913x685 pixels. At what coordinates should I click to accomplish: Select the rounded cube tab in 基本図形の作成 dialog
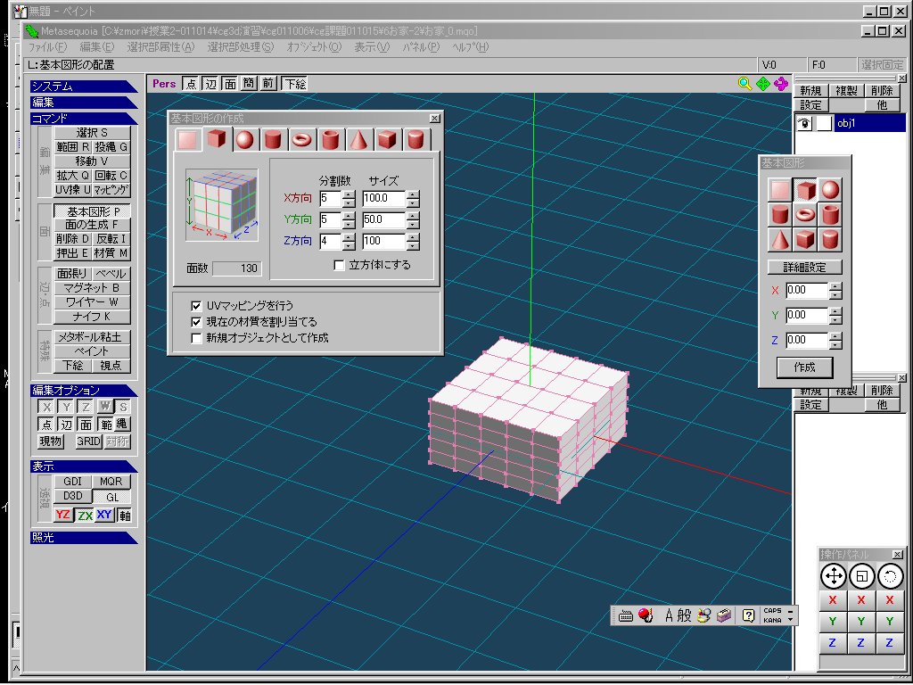click(387, 140)
